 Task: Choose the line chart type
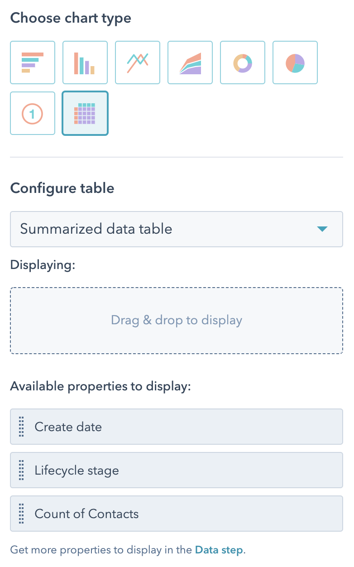[138, 62]
